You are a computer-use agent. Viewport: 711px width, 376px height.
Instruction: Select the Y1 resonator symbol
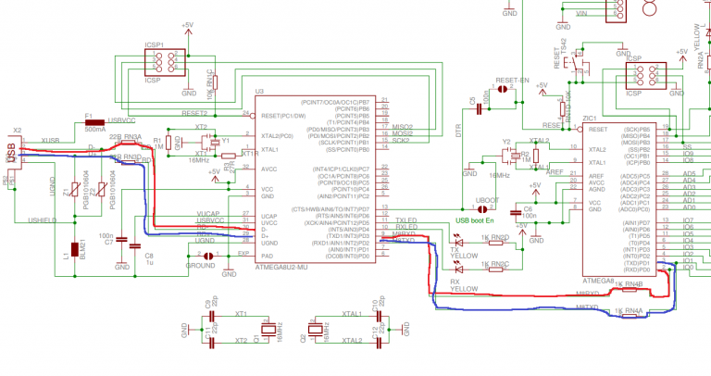[x=214, y=142]
